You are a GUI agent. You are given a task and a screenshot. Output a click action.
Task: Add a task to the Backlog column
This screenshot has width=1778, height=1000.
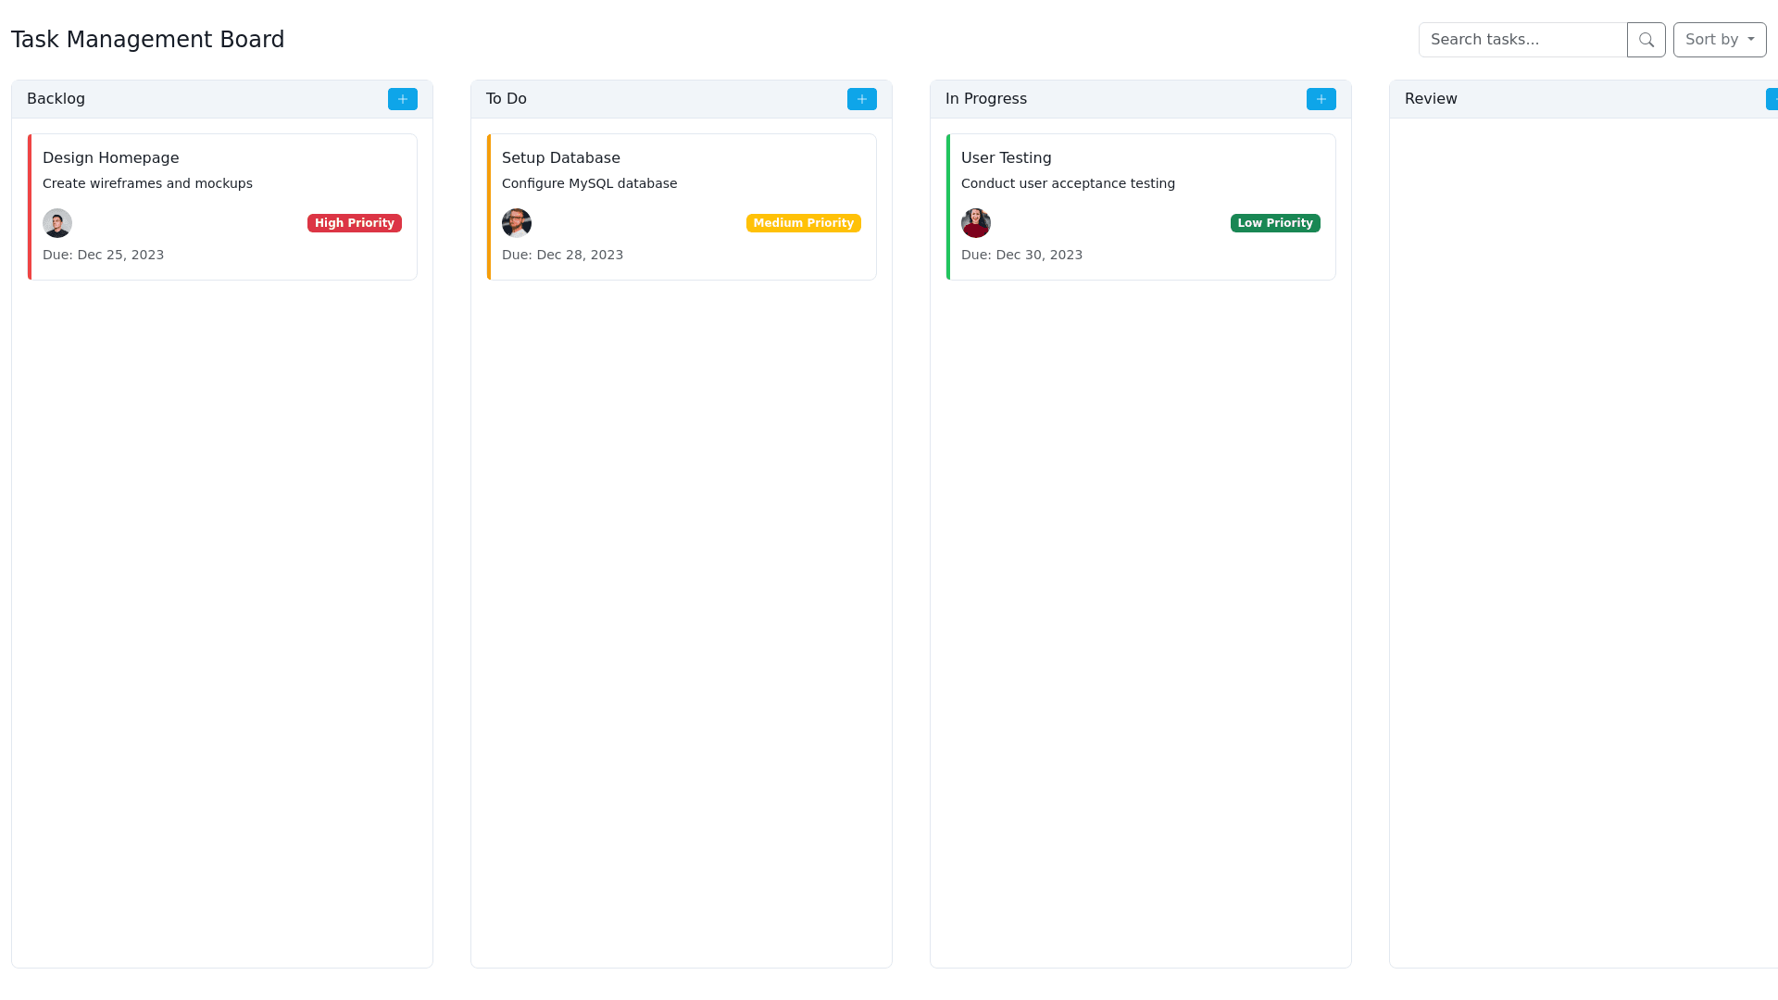coord(402,99)
